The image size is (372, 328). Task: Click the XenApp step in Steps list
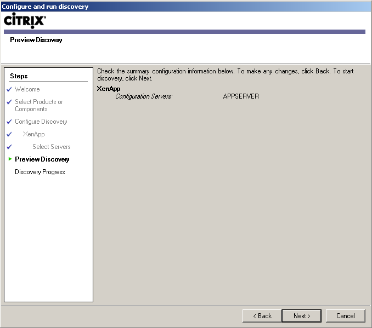pyautogui.click(x=34, y=134)
